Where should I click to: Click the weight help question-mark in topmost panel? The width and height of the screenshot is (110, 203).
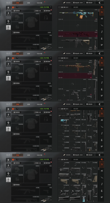[x=51, y=7]
